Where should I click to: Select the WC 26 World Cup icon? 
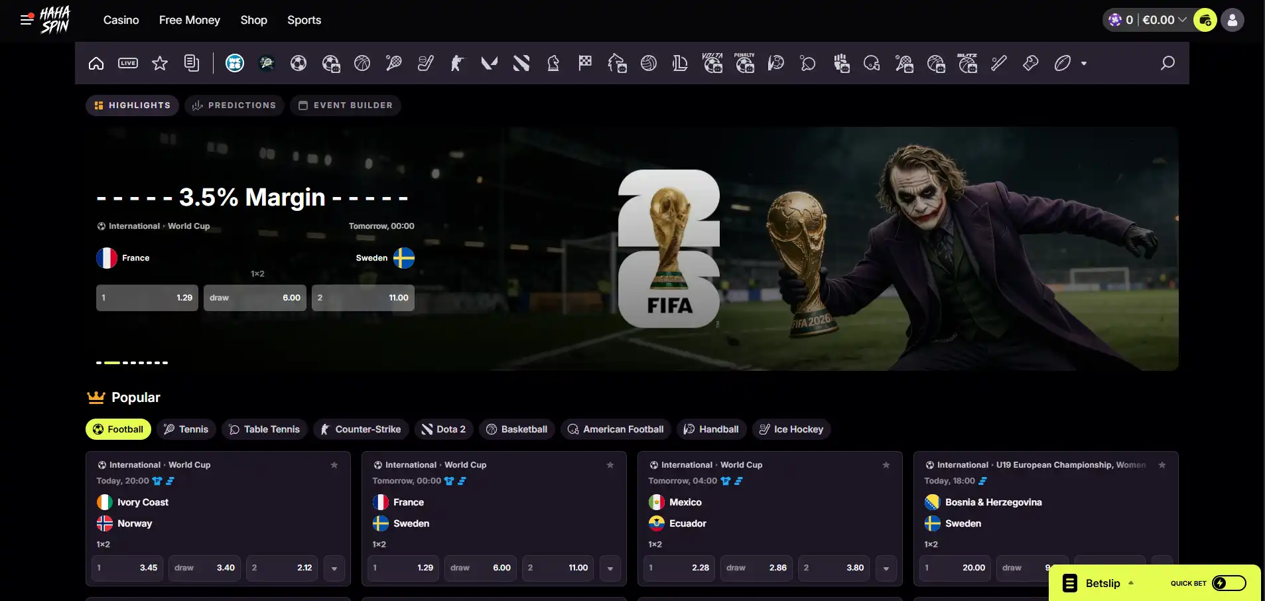coord(235,63)
